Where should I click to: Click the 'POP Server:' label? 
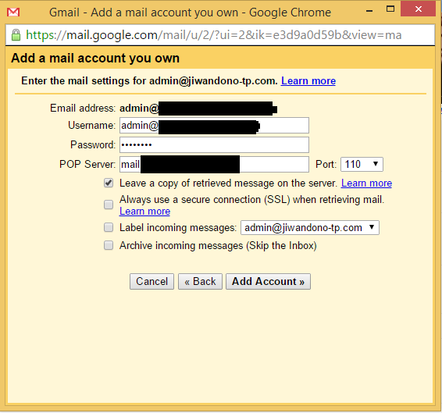[87, 164]
